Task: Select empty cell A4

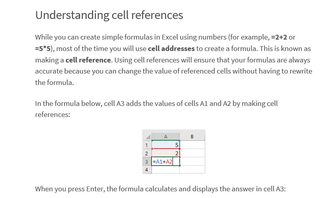Action: tap(165, 170)
